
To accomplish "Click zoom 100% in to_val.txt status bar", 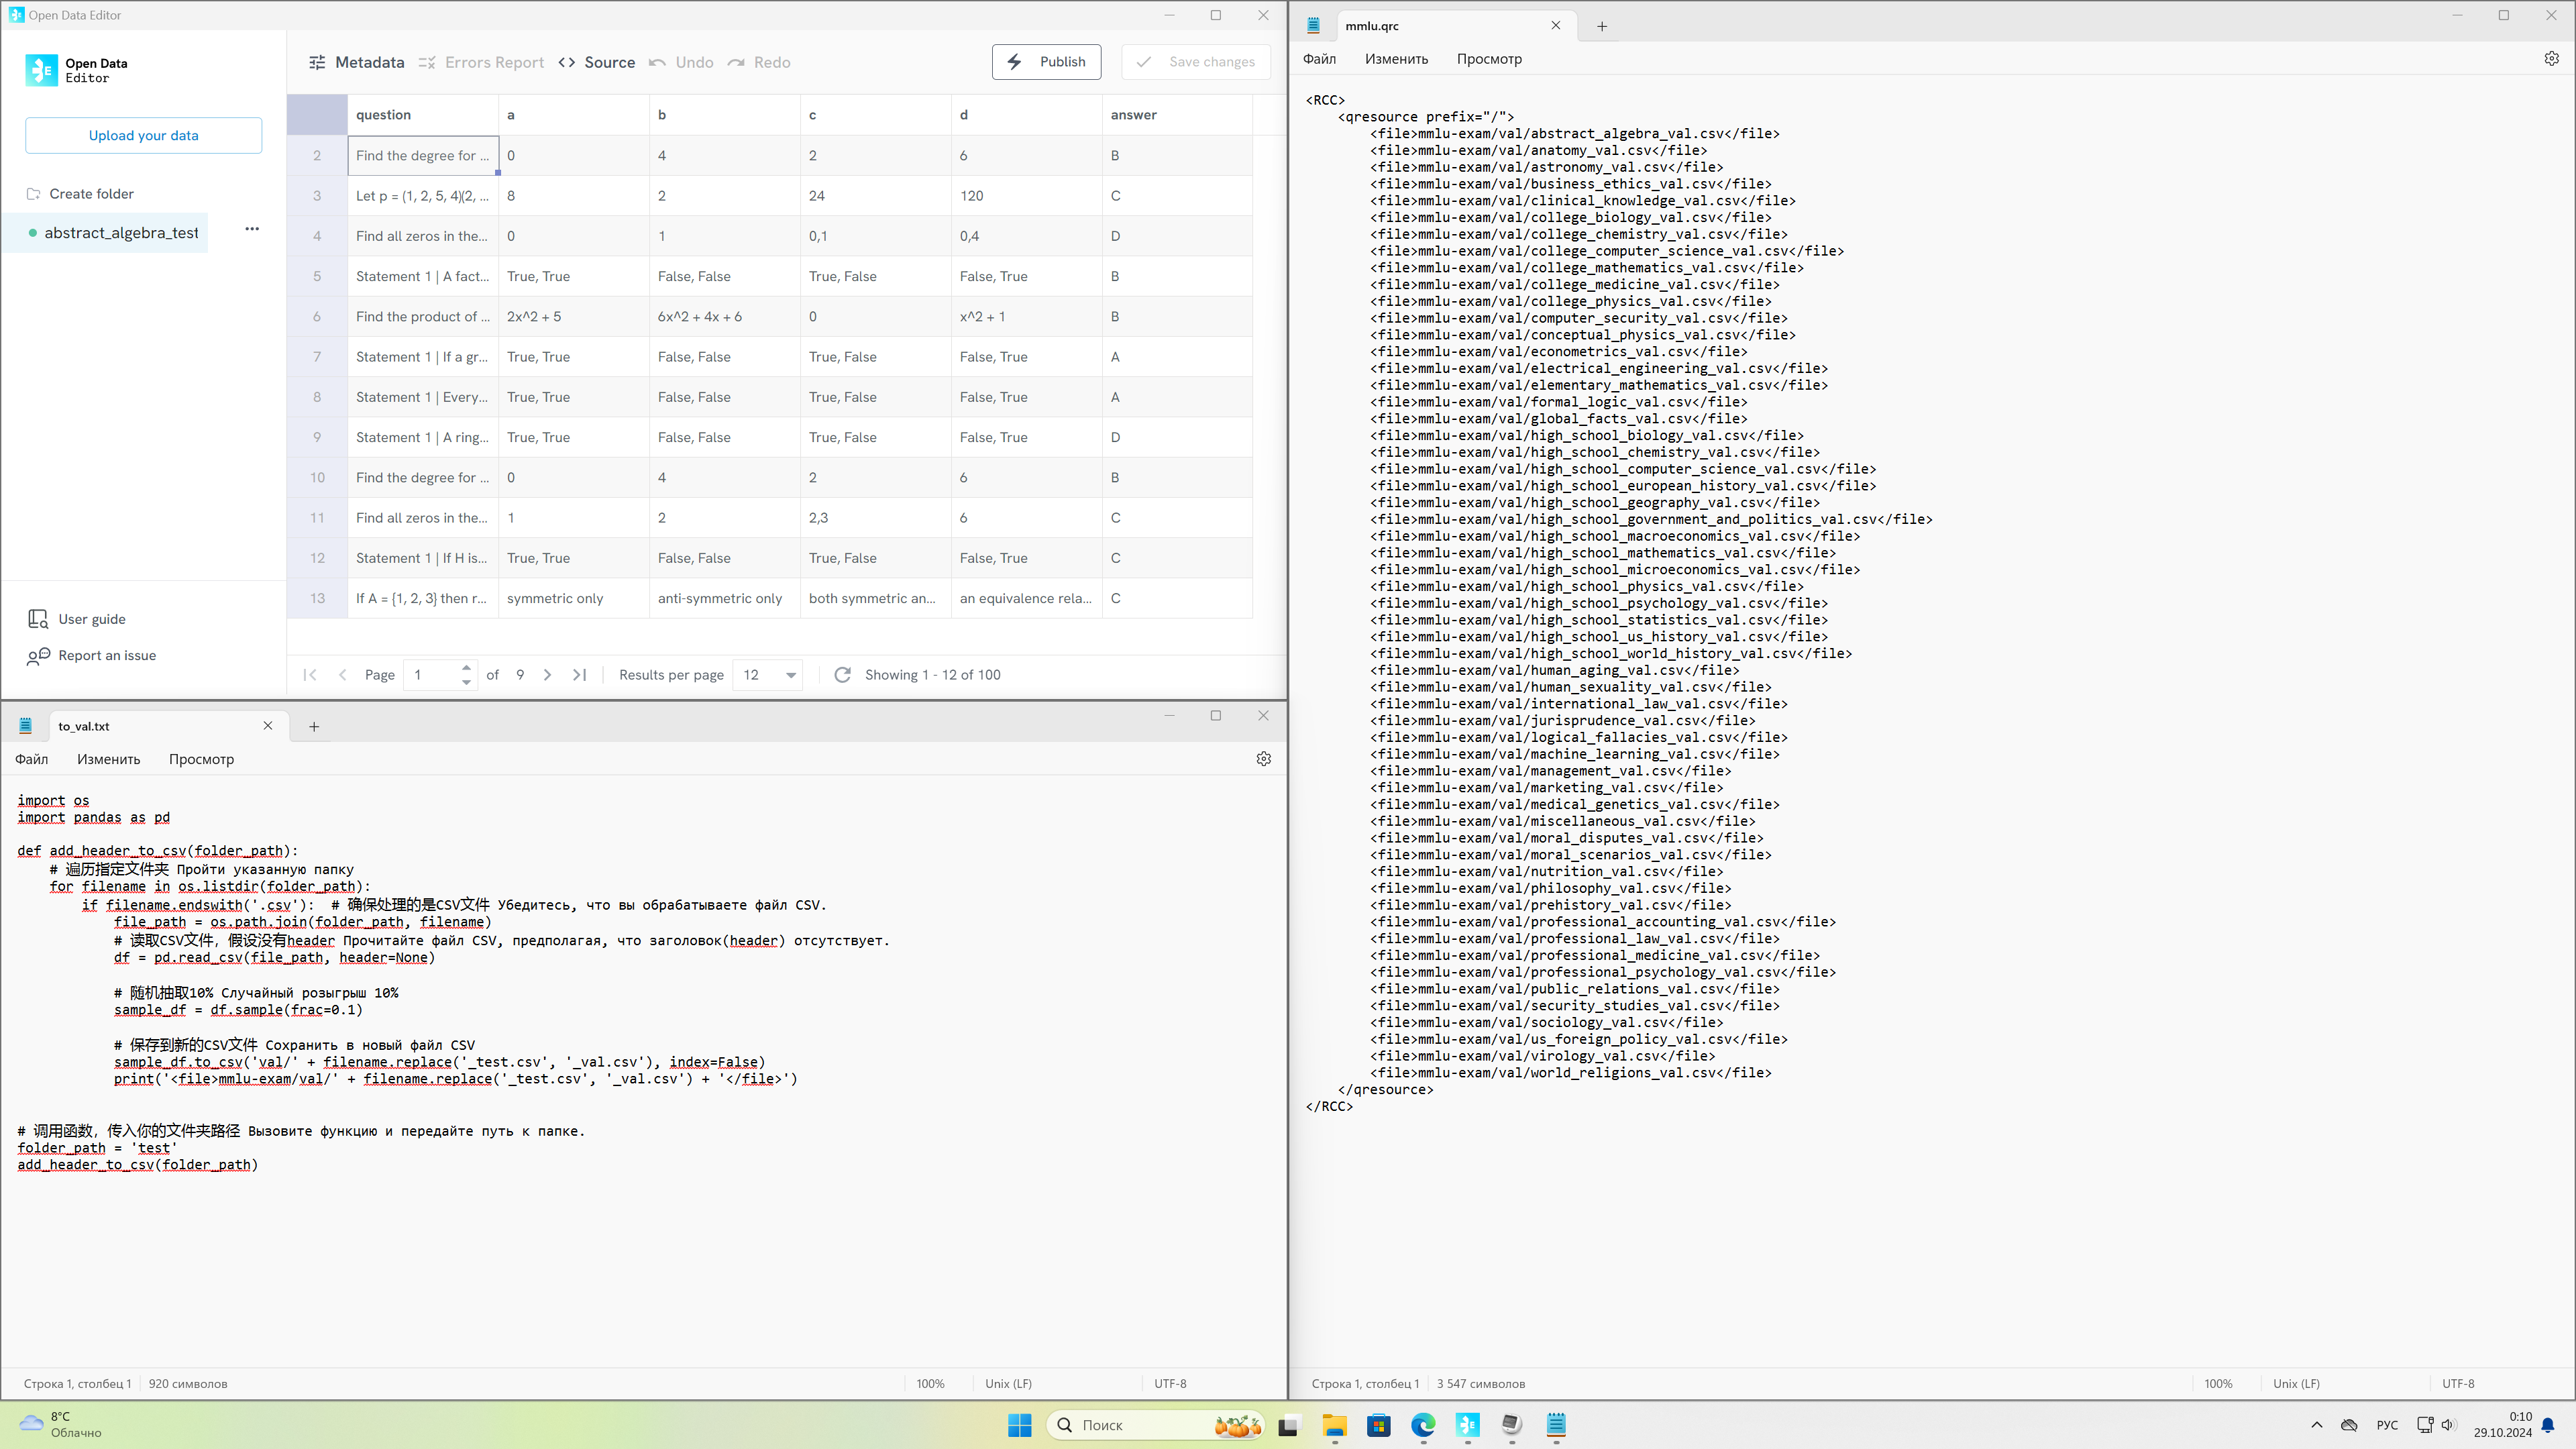I will (x=930, y=1384).
